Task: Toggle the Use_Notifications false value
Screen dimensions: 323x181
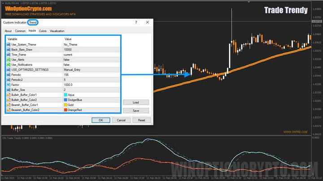Action: (66, 64)
